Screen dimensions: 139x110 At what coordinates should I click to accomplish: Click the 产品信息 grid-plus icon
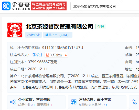[x=74, y=102]
